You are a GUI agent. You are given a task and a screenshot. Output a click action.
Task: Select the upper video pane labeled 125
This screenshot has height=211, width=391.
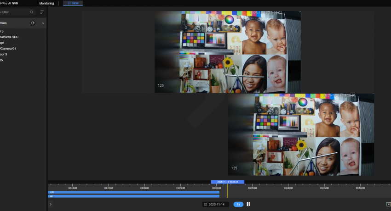coord(227,52)
